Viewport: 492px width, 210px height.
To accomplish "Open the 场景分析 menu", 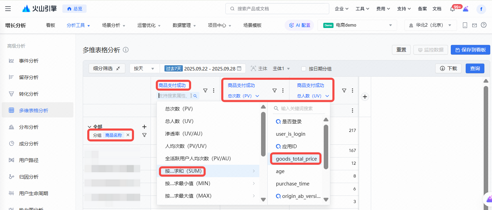I will (x=114, y=25).
